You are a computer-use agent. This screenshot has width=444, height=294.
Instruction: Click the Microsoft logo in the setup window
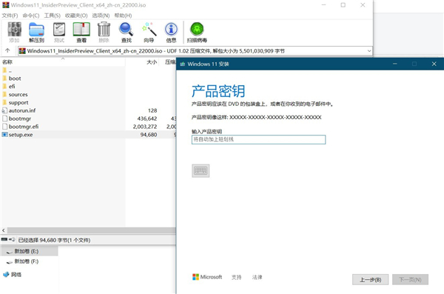[195, 277]
